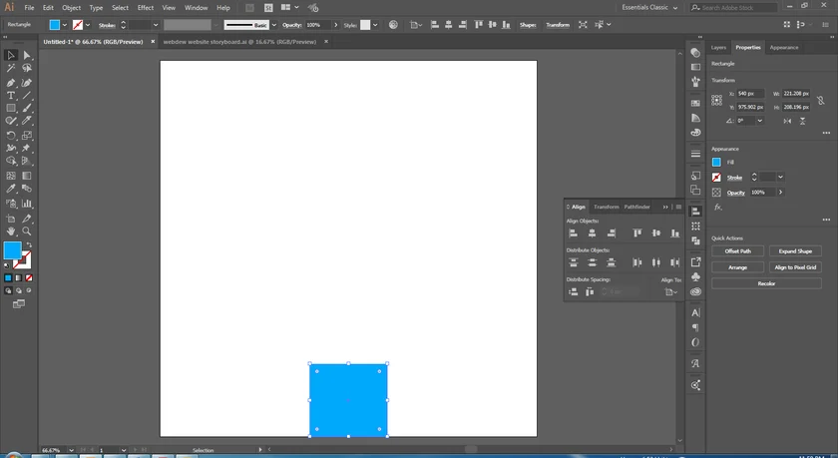Switch to the Pathfinder tab
838x458 pixels.
click(636, 207)
